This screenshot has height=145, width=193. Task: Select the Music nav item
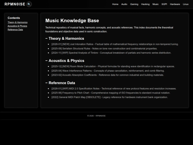coord(155,4)
